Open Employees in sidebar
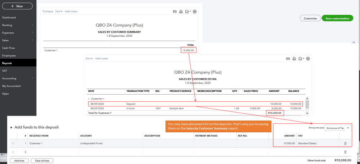360x164 pixels. point(9,55)
